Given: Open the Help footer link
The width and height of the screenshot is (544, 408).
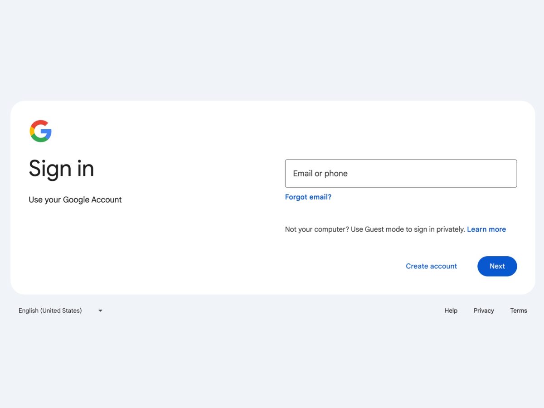Looking at the screenshot, I should click(451, 311).
